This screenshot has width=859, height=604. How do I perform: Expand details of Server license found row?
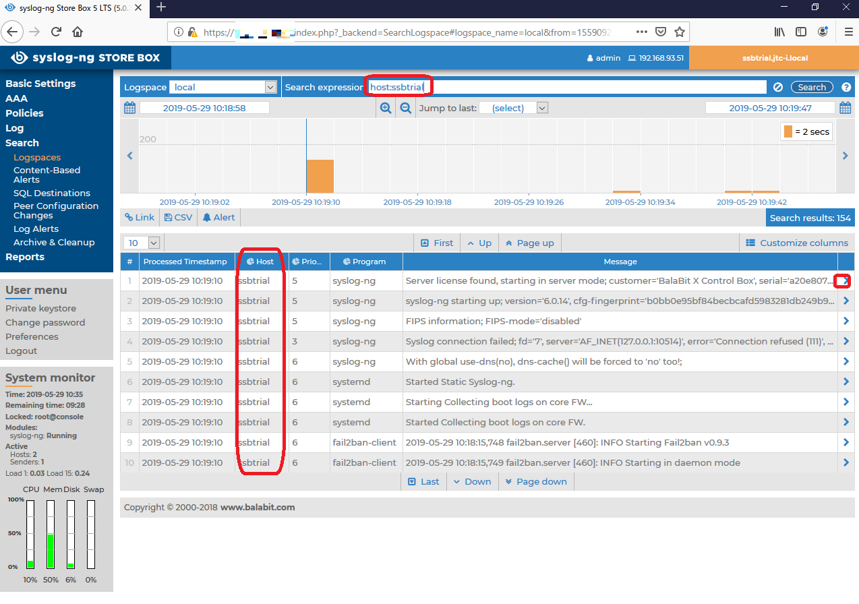pyautogui.click(x=846, y=280)
